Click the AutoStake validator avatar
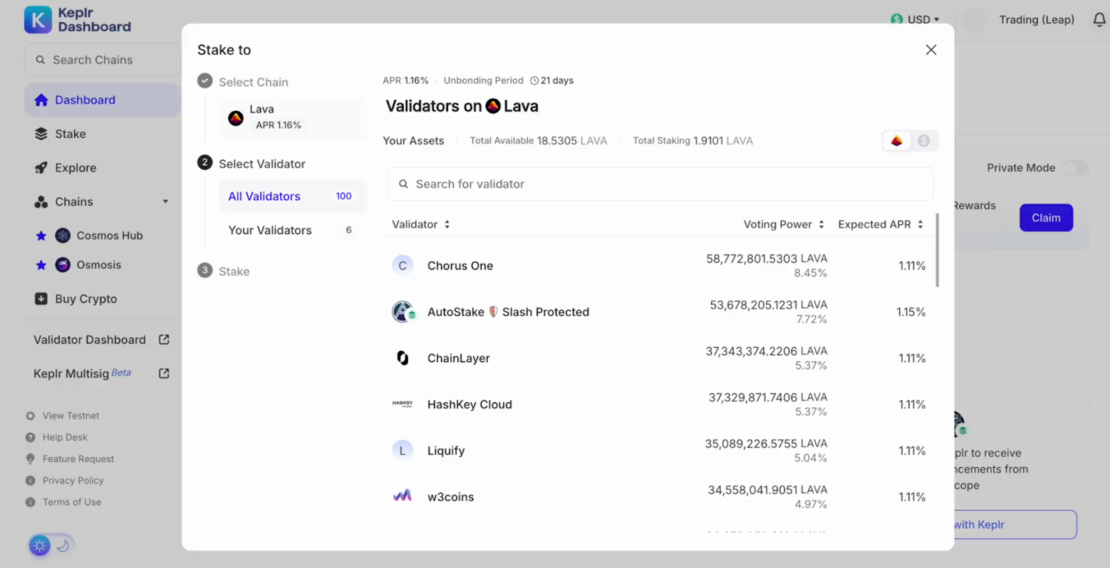 402,312
